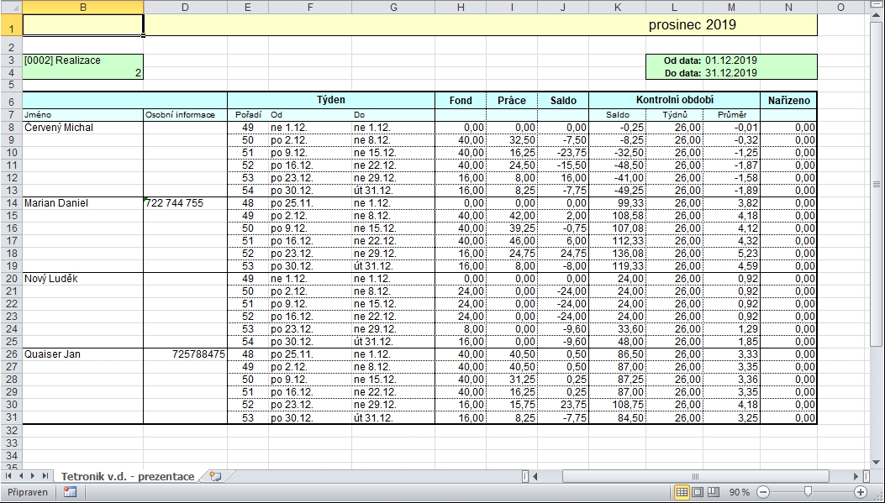Click the 'Práce' column header cell

(511, 101)
